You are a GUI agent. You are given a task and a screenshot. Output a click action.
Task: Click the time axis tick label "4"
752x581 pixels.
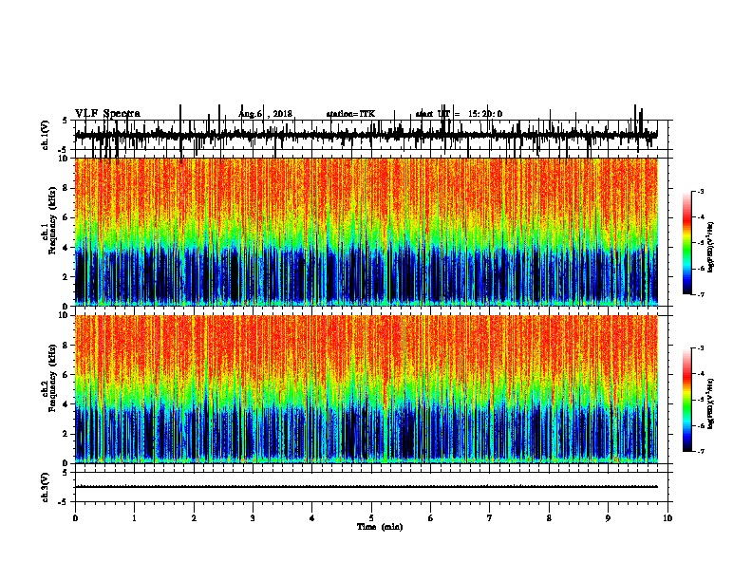312,517
